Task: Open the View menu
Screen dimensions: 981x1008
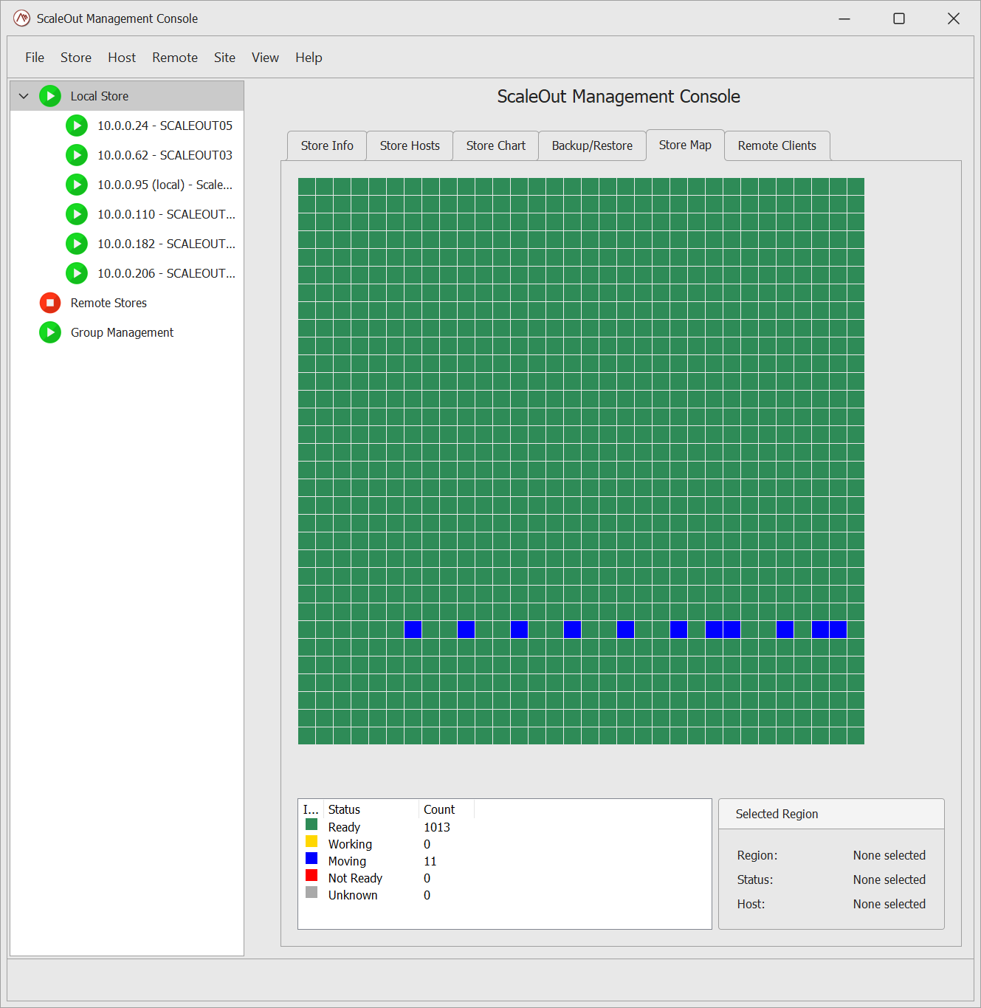Action: [x=265, y=58]
